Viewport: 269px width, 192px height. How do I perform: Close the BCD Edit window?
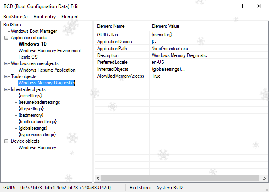[x=259, y=6]
